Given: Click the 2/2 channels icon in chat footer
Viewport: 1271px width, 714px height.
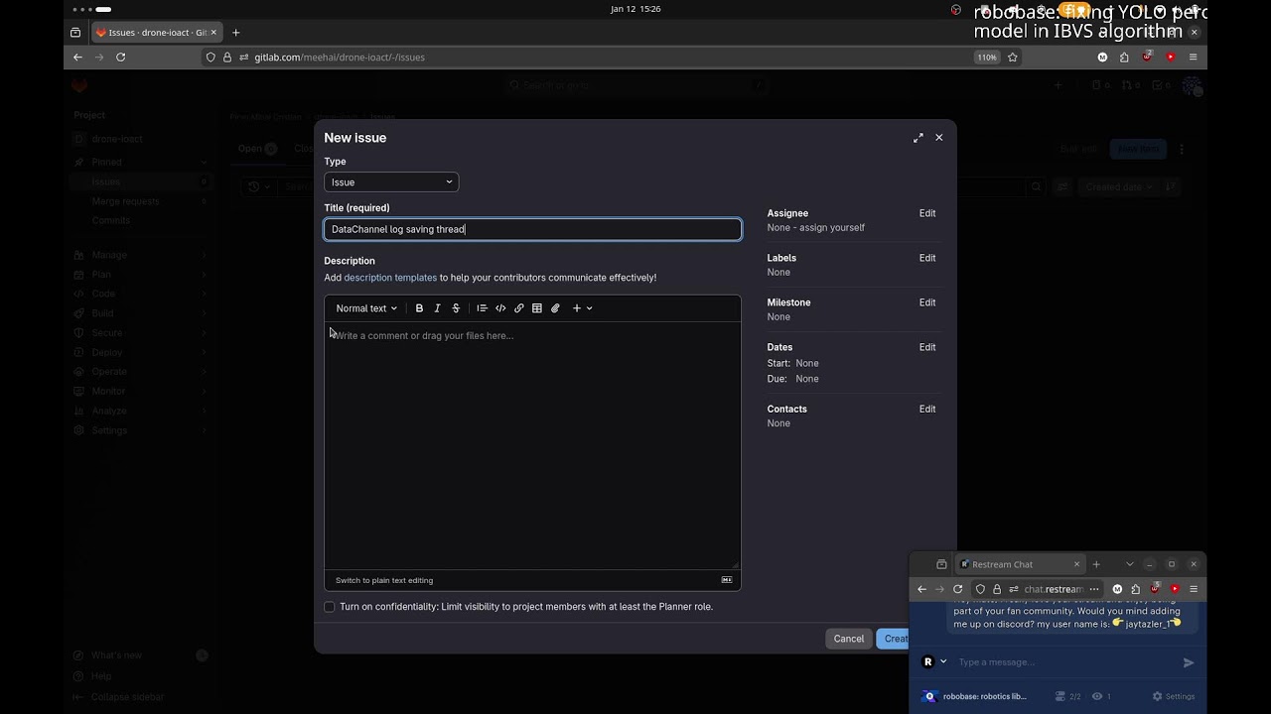Looking at the screenshot, I should click(1060, 696).
